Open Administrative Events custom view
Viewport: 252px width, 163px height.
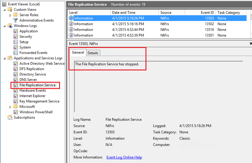click(x=37, y=20)
